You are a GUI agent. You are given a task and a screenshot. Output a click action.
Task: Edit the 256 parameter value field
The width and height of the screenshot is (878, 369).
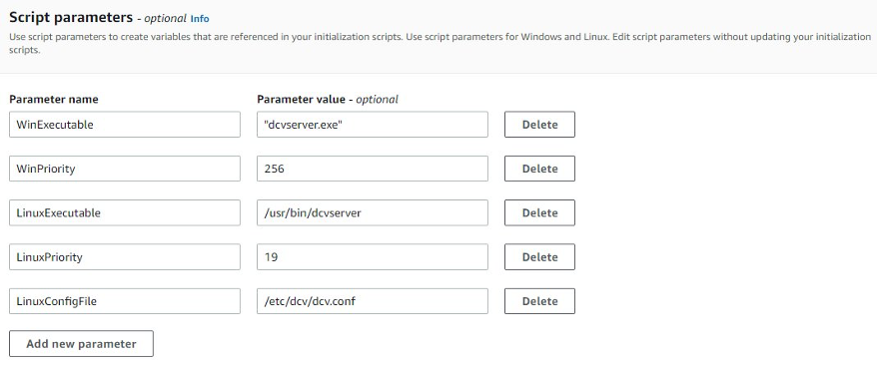373,169
